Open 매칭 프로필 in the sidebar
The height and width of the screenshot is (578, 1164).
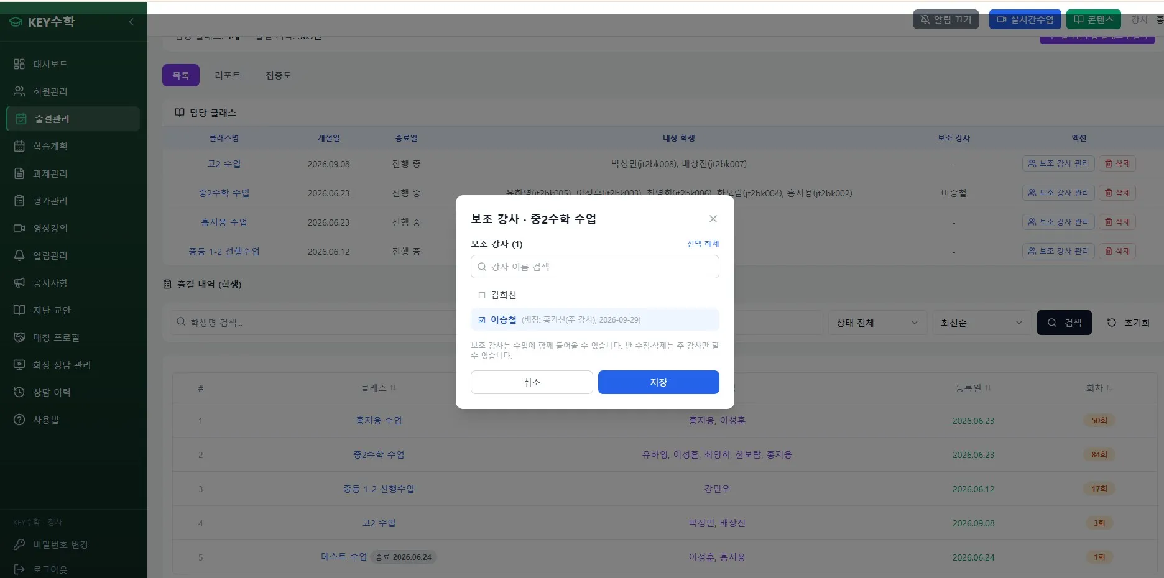tap(72, 337)
